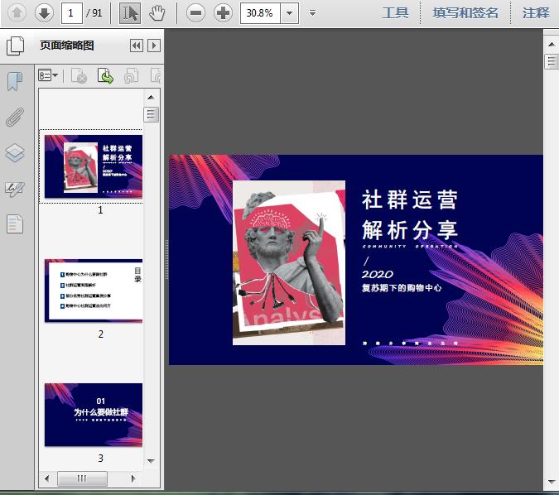Viewport: 559px width, 495px height.
Task: Click the delete pages icon
Action: 79,76
